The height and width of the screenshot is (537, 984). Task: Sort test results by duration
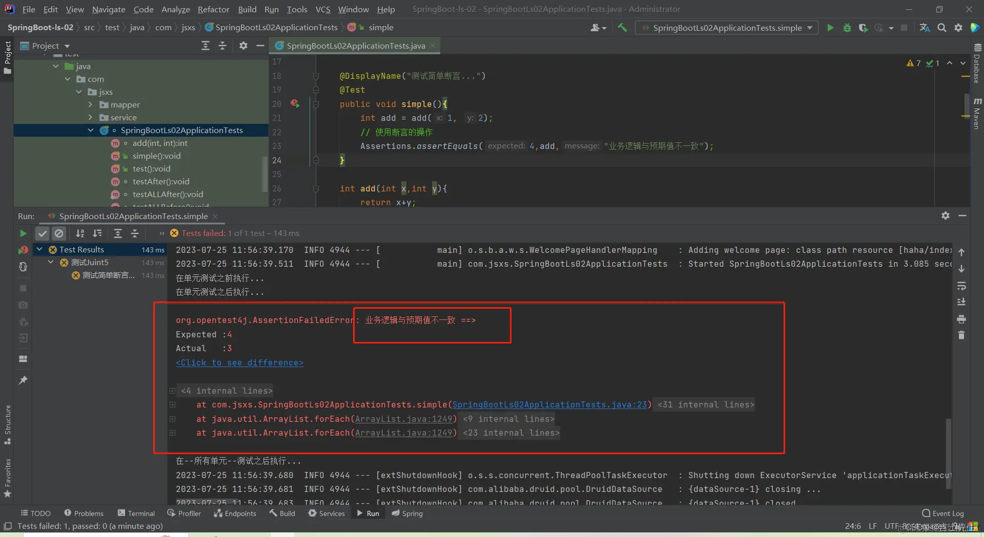click(x=97, y=233)
